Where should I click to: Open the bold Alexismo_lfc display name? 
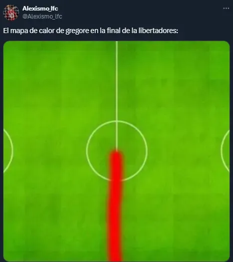click(40, 9)
